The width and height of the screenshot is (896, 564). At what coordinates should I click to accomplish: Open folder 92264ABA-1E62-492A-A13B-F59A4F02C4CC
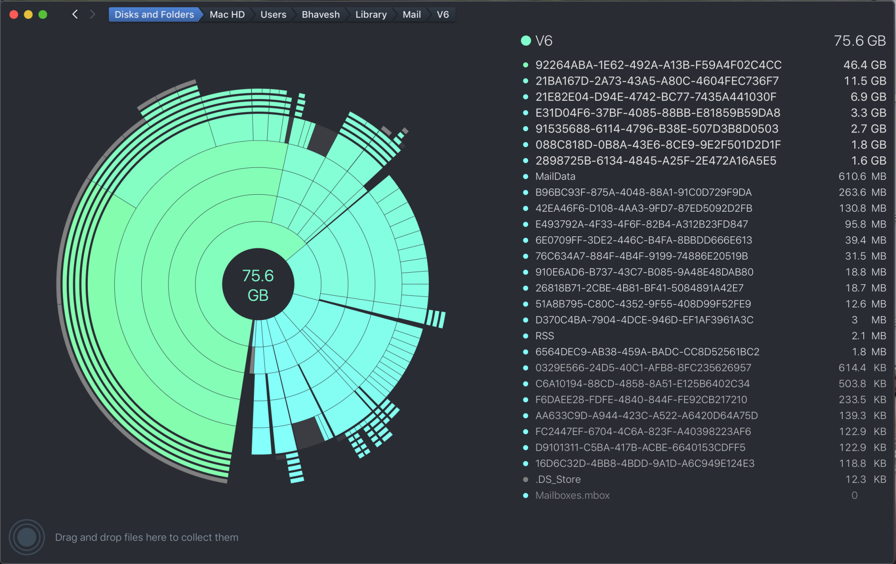[x=658, y=65]
